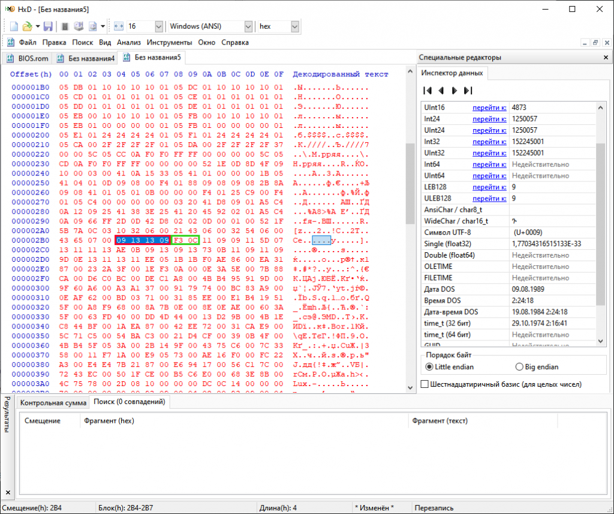Click the Блок(h): 2B4-2B7 status entry
614x514 pixels.
126,508
